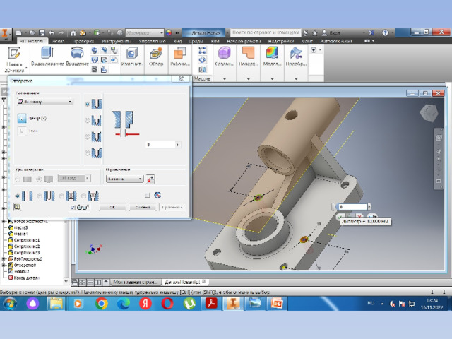Click the flip direction button beside termination
Viewport: 452px width, 339px height.
[x=150, y=179]
